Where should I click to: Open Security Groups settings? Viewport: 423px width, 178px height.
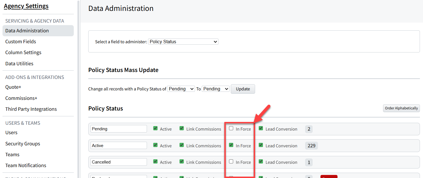(23, 144)
